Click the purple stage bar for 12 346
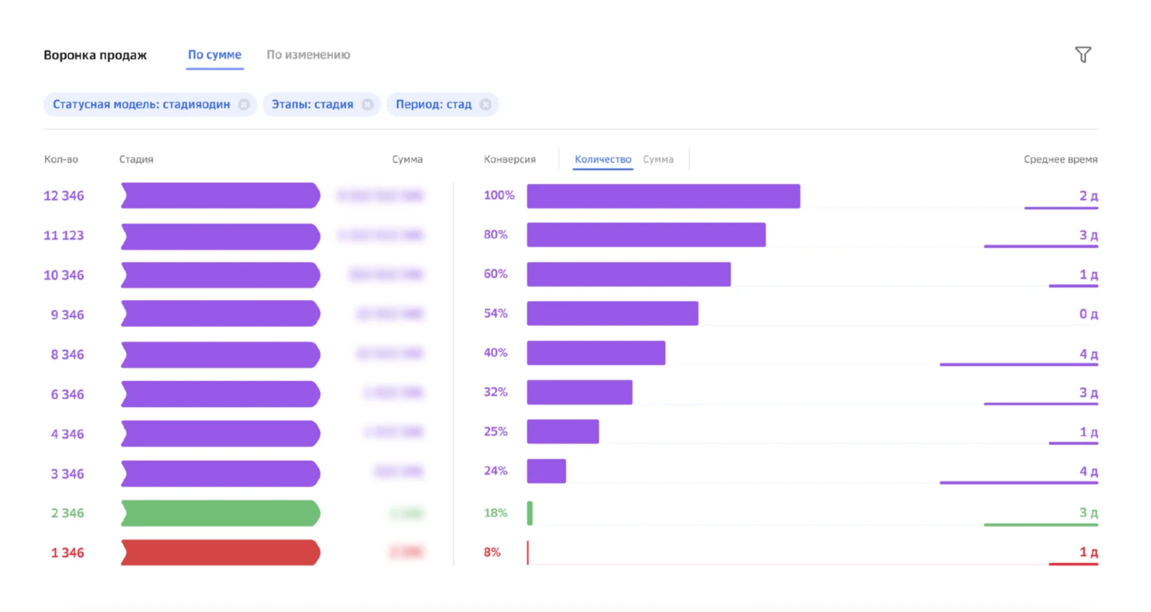Screen dimensions: 1151x612 pyautogui.click(x=221, y=196)
